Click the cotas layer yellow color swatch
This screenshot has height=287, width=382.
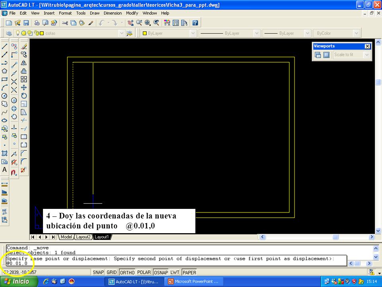[x=42, y=33]
